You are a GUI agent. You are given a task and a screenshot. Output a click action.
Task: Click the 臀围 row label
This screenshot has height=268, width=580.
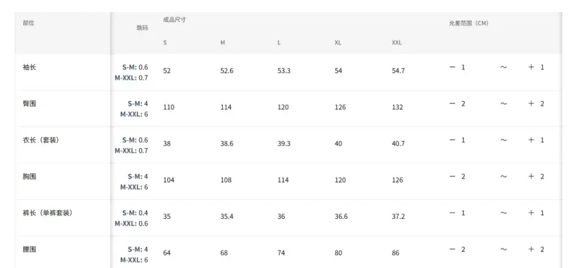(29, 104)
